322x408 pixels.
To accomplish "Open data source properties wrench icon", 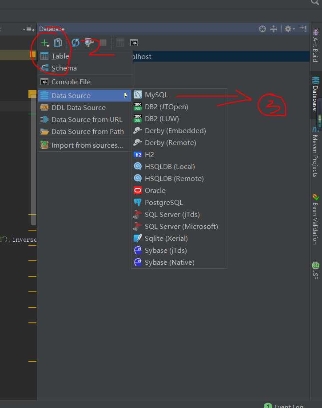I will [x=89, y=43].
